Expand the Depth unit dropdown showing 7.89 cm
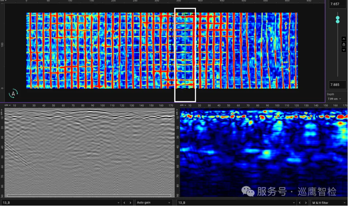This screenshot has width=348, height=206. coord(335,99)
